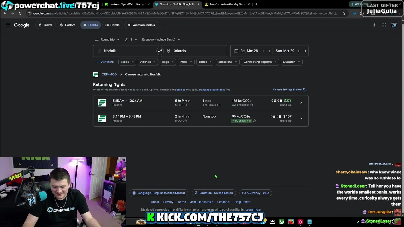Swap origin and destination
The height and width of the screenshot is (227, 404).
160,51
